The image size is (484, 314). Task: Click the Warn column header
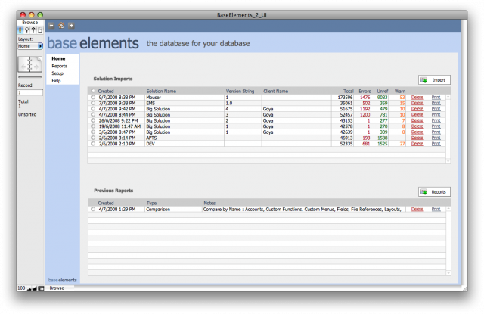click(x=400, y=91)
